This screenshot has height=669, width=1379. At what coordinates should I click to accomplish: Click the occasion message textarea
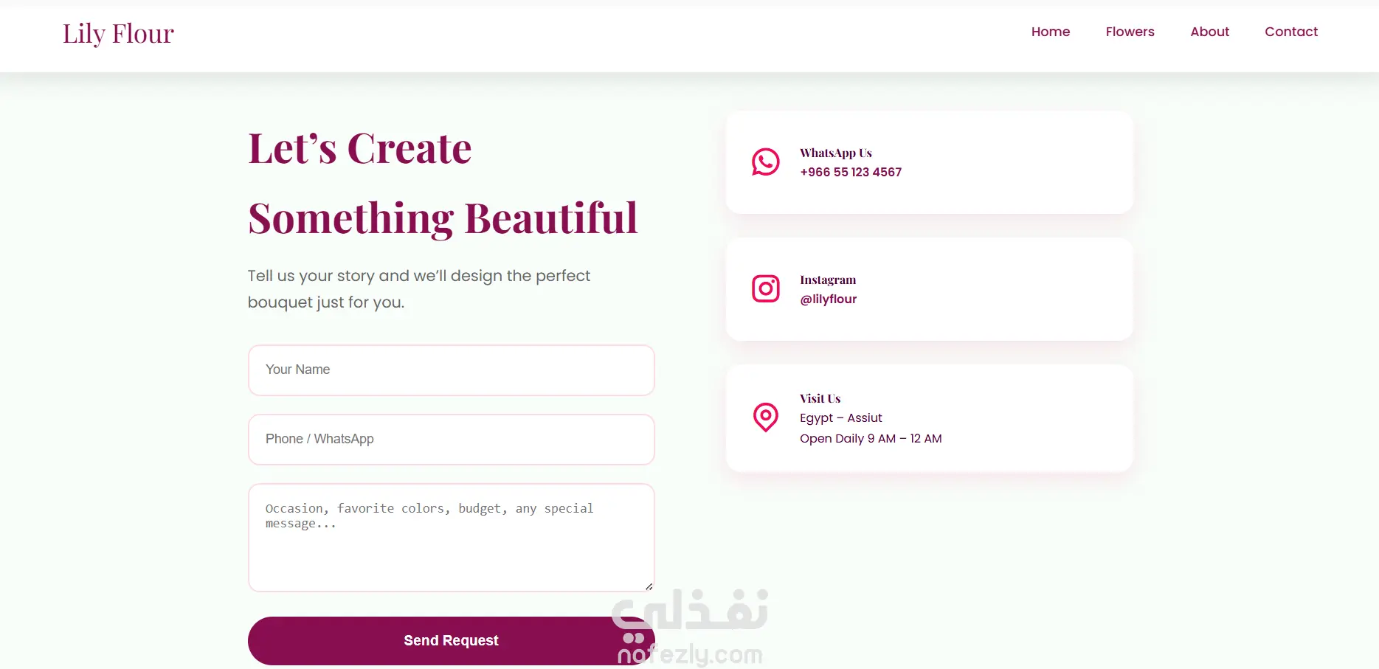(x=451, y=537)
